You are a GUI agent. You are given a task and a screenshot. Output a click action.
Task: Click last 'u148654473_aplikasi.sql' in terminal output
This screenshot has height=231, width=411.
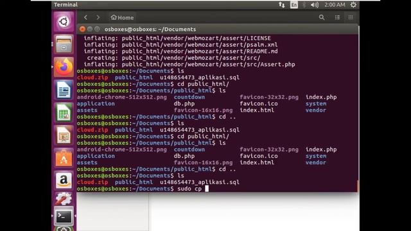point(200,182)
